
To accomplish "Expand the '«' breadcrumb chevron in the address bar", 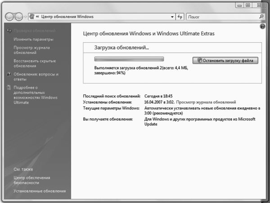I will [38, 17].
